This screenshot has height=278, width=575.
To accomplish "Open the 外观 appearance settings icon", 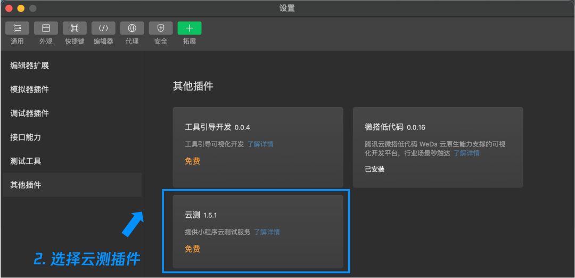I will click(x=46, y=28).
